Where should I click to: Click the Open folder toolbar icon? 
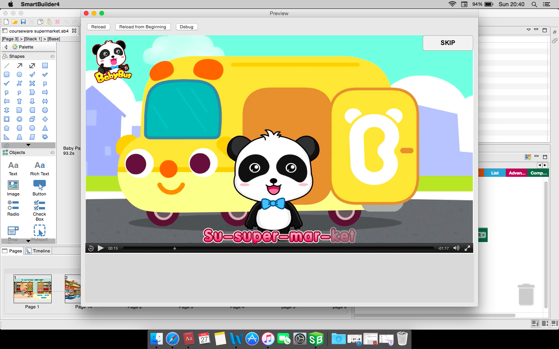coord(15,22)
